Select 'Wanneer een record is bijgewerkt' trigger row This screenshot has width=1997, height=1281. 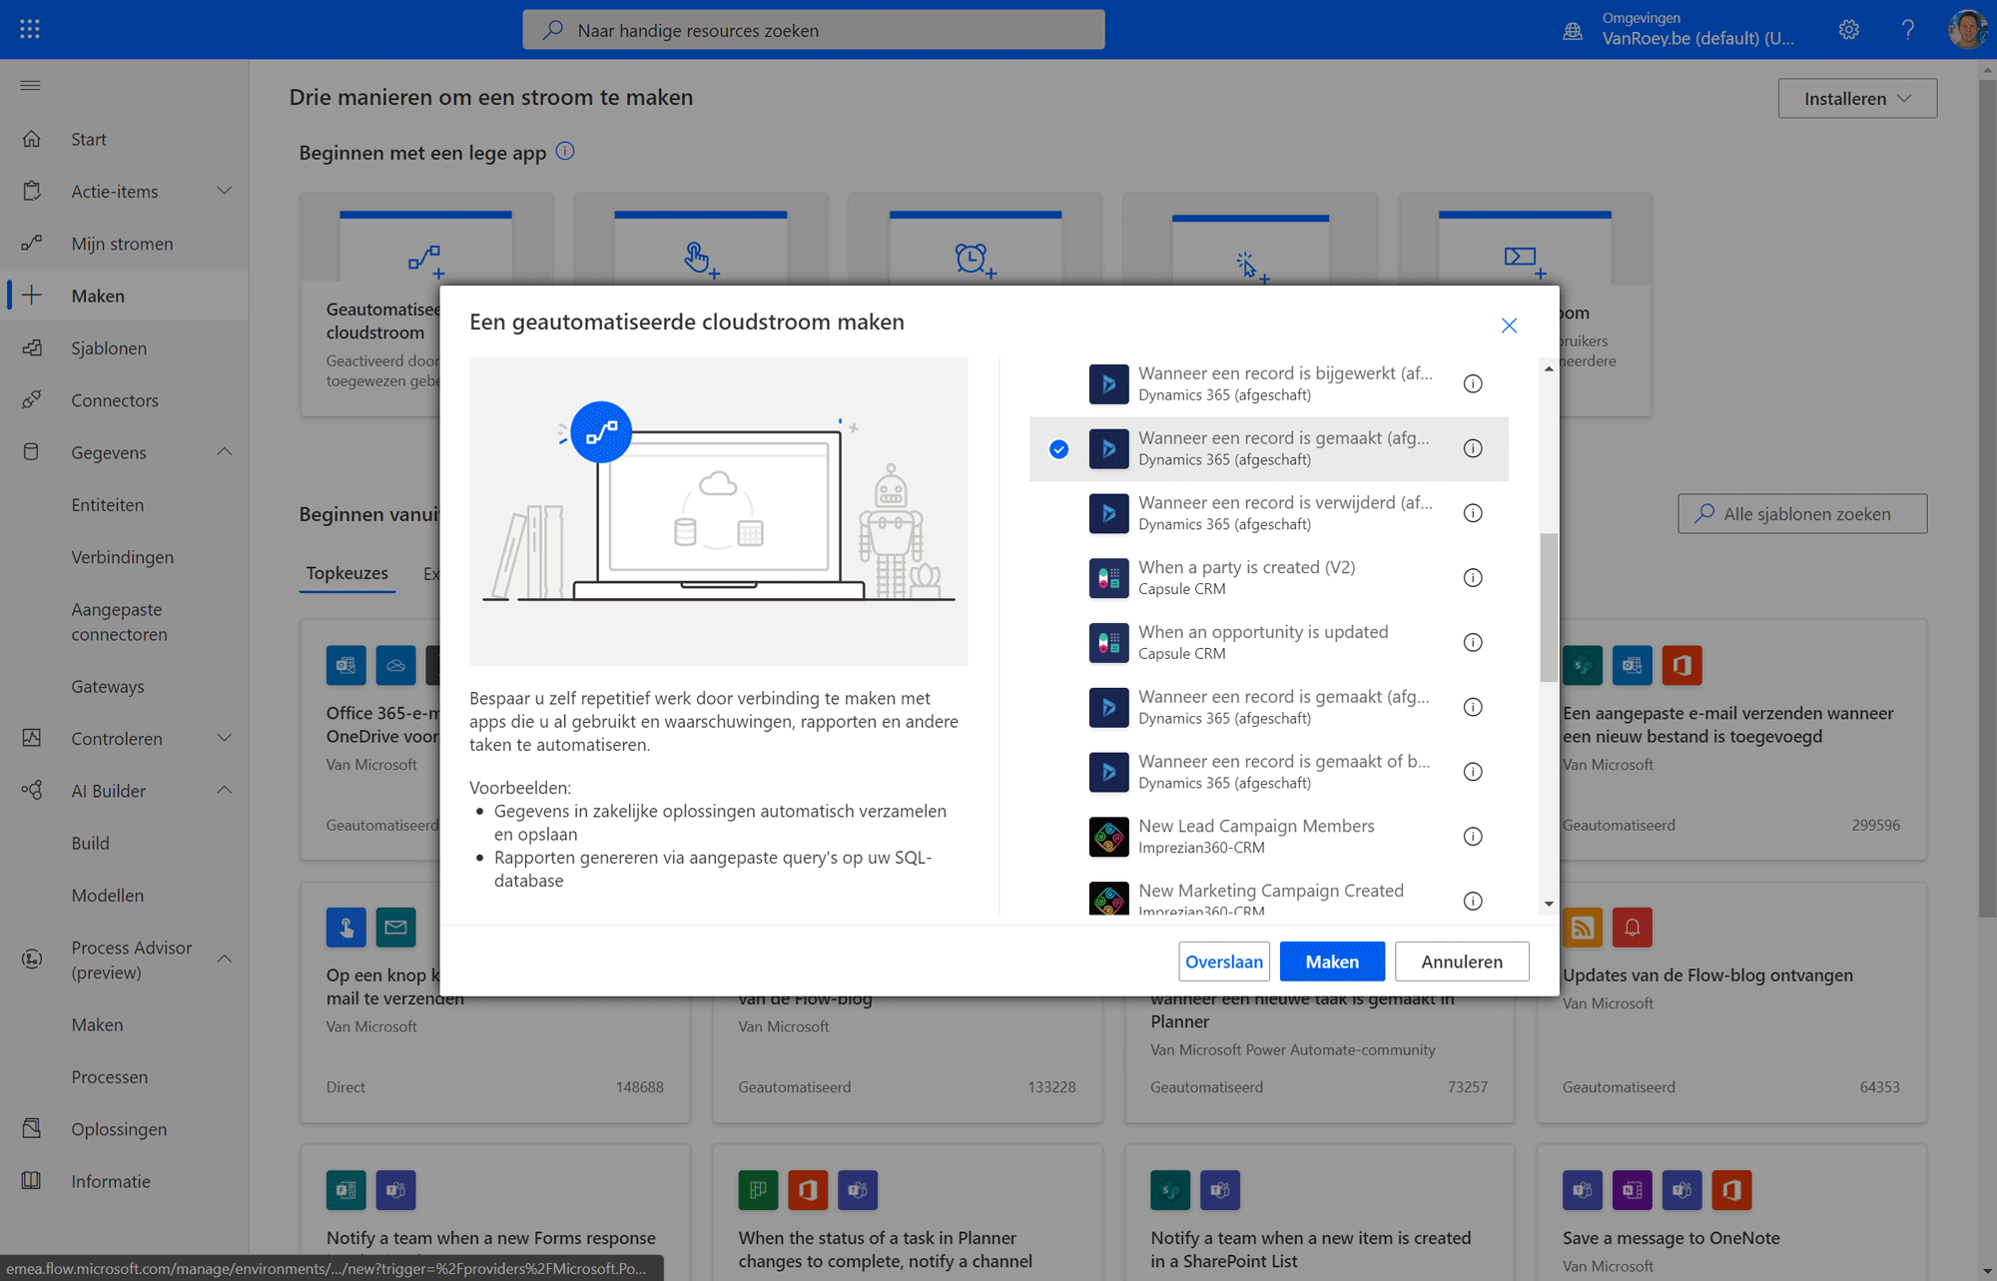tap(1268, 383)
